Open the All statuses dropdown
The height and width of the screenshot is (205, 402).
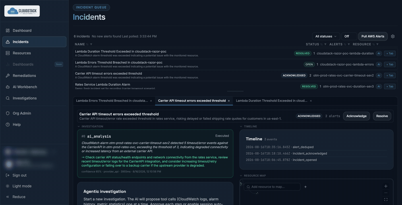[x=326, y=36]
